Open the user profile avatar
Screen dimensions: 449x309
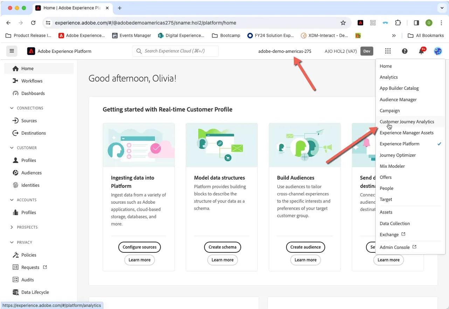[438, 51]
